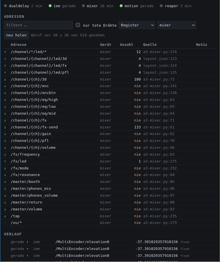
Task: Click up arrow beside /channel/{channel}/led/pfl
Action: click(5, 73)
